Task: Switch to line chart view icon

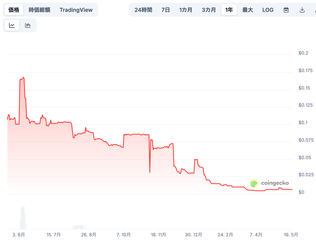Action: pos(12,25)
